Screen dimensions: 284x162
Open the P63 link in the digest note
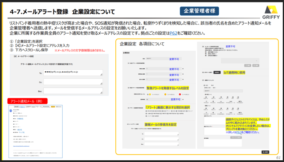[239, 132]
